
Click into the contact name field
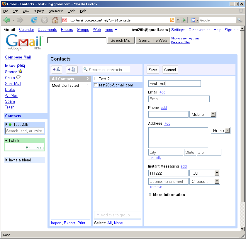(x=174, y=83)
